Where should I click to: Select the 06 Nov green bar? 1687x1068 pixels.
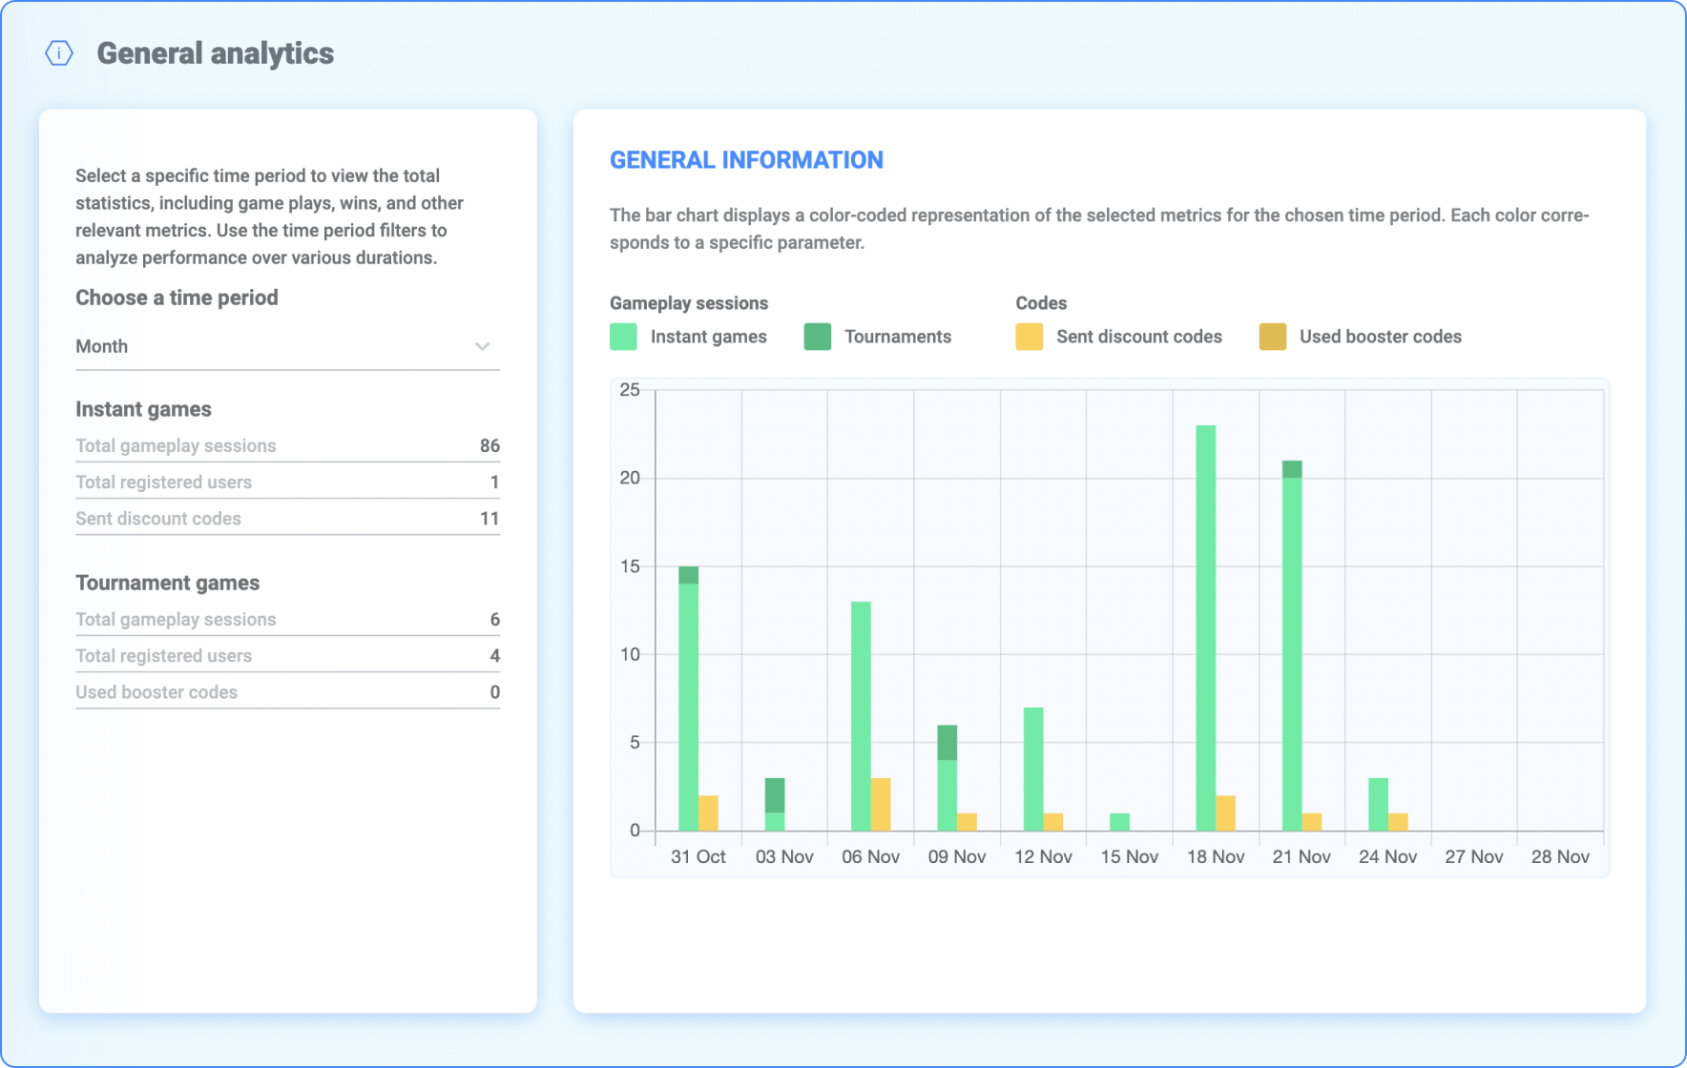[x=861, y=716]
